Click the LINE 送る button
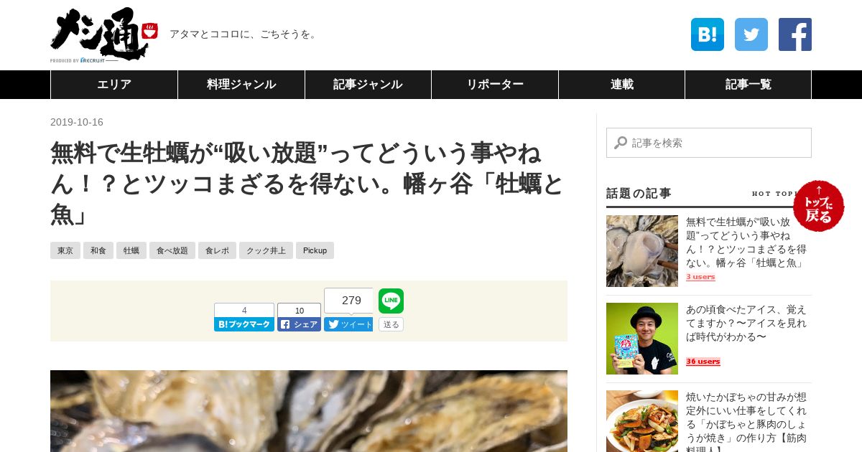862x452 pixels. (391, 324)
